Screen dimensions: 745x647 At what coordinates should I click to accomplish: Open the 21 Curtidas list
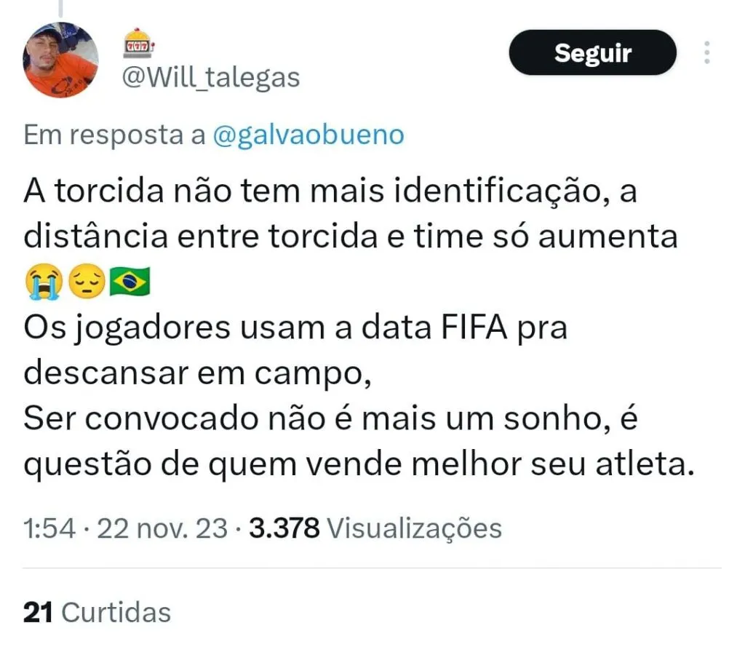(97, 612)
